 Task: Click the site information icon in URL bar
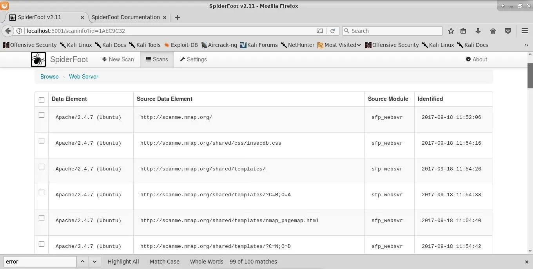[19, 31]
